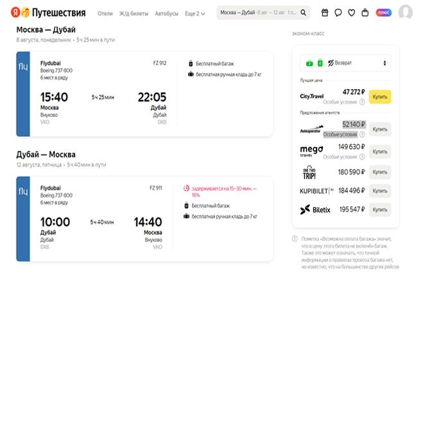Open the chat support icon
The height and width of the screenshot is (430, 441).
pos(338,13)
